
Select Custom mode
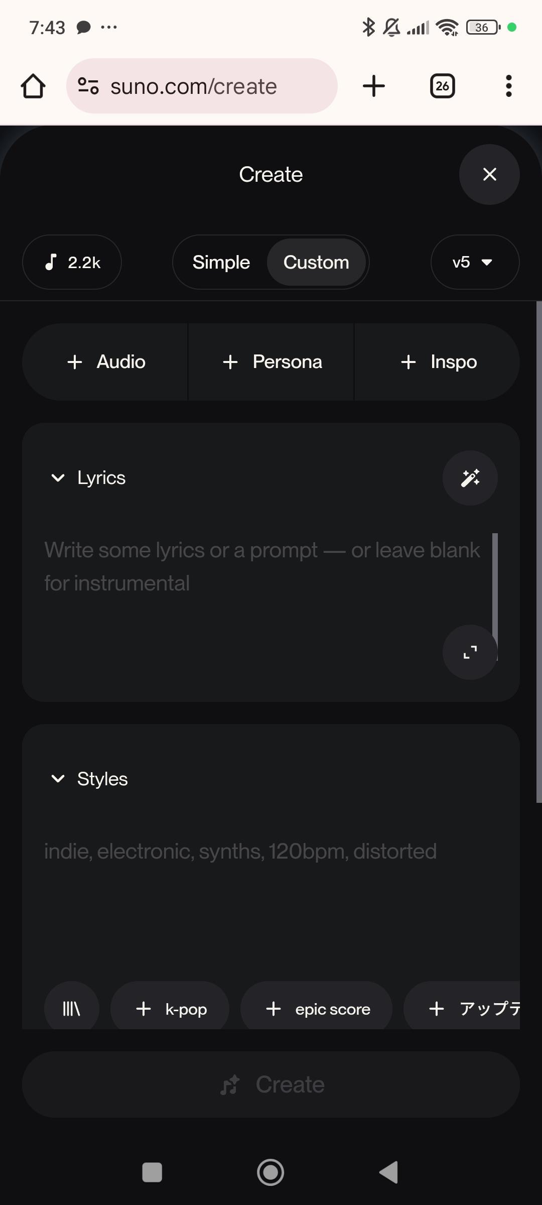point(316,262)
